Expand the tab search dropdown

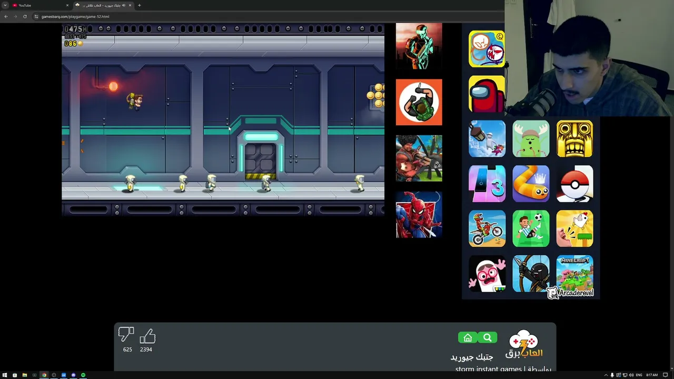5,5
